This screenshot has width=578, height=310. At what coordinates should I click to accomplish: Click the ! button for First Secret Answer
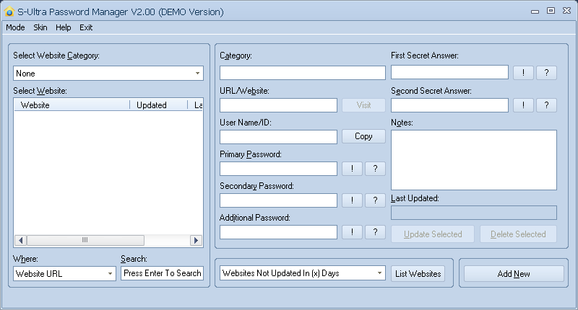coord(523,72)
